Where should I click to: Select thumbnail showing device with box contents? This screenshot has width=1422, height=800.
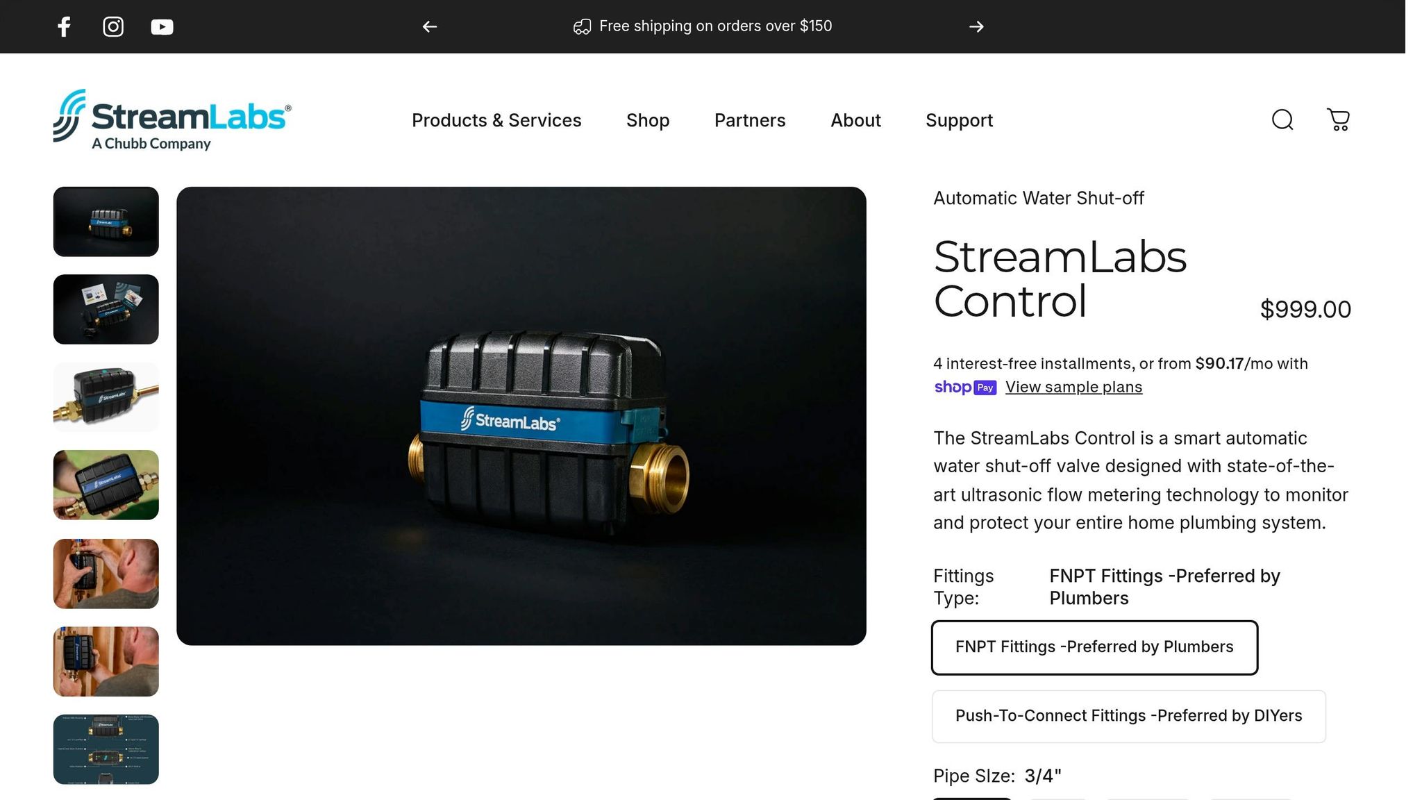pos(106,309)
